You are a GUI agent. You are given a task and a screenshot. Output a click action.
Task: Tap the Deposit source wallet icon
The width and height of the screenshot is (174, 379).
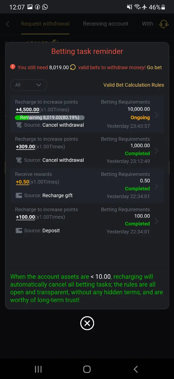pyautogui.click(x=19, y=230)
